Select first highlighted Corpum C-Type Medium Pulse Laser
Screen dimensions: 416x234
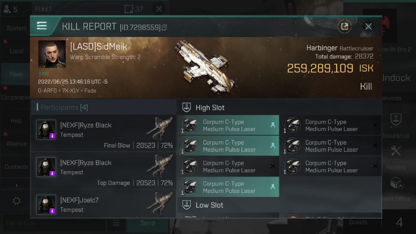click(x=228, y=125)
